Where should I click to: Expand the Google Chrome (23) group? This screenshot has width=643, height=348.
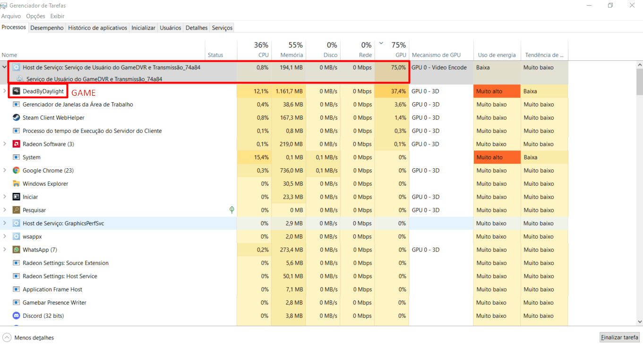pos(5,170)
